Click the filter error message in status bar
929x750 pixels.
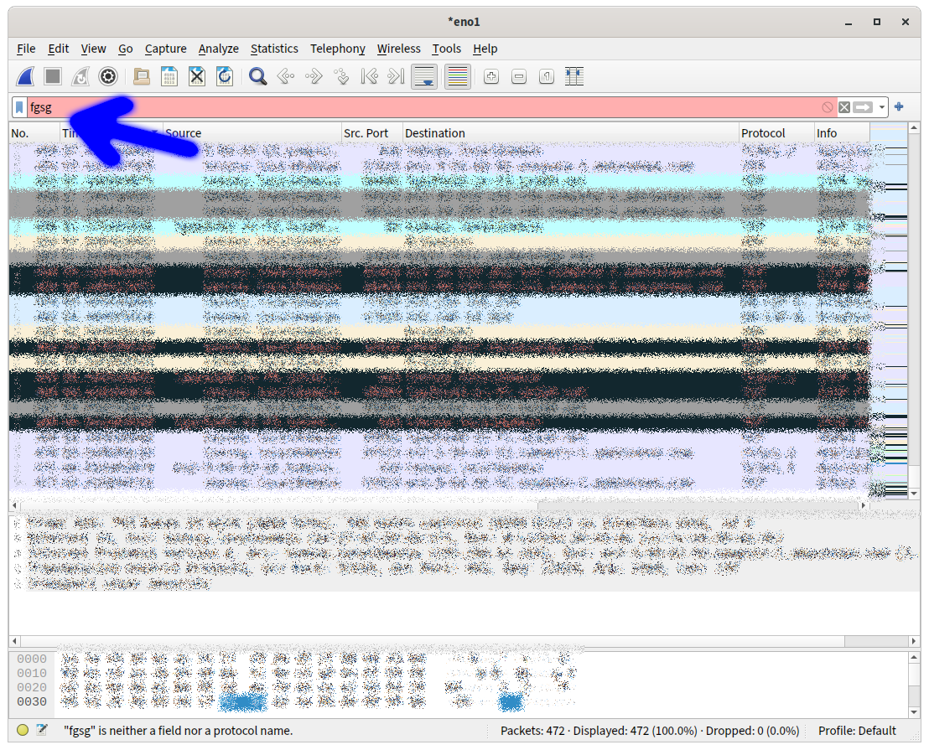tap(178, 731)
